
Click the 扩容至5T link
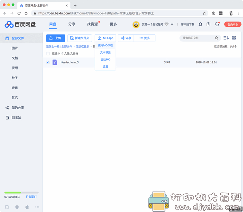click(31, 197)
